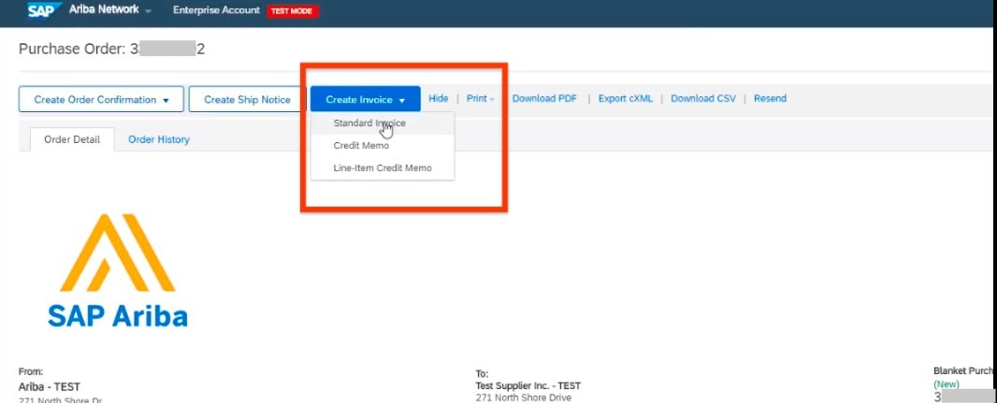This screenshot has height=403, width=997.
Task: Switch to the Order Detail tab
Action: [x=72, y=139]
